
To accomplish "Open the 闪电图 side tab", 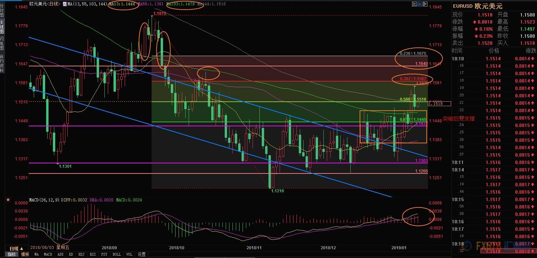I will [2, 44].
